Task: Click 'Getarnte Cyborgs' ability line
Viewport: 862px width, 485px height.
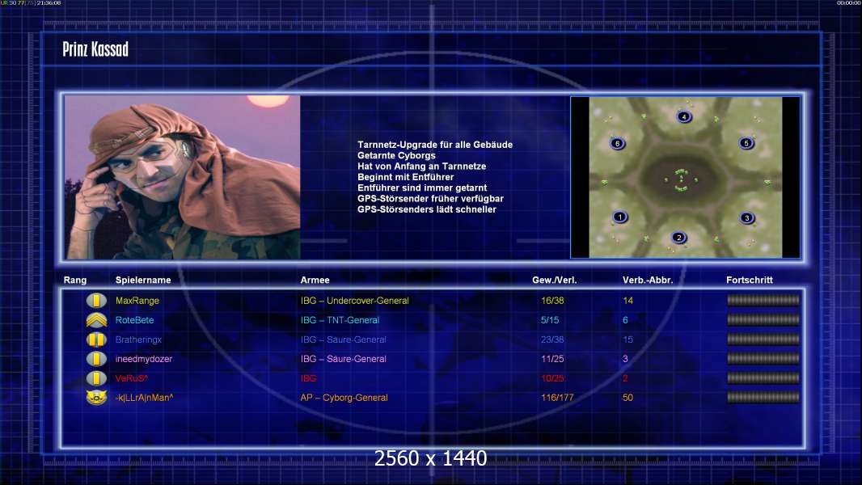Action: 396,155
